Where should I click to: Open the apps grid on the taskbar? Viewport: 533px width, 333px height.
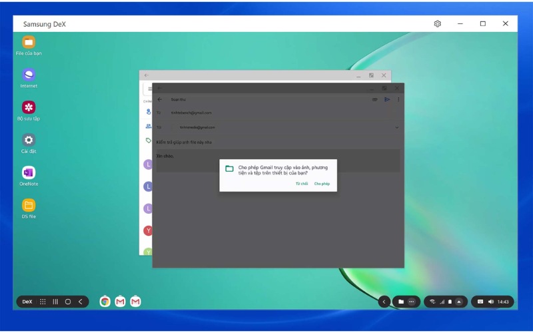43,302
